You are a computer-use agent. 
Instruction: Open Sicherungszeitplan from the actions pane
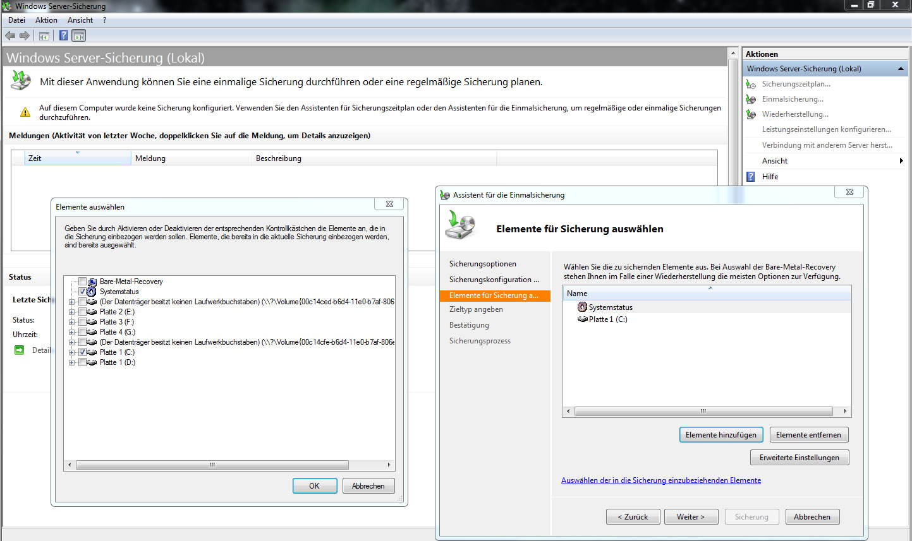796,84
